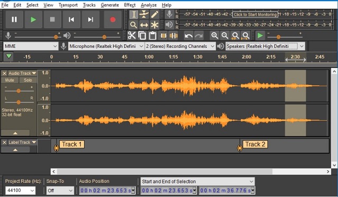Image resolution: width=338 pixels, height=197 pixels.
Task: Click the recording meter microphone icon
Action: pos(170,14)
